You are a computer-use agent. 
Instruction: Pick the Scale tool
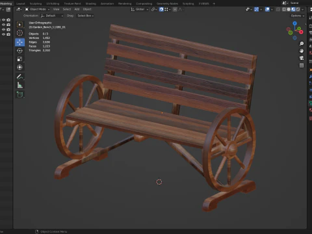(x=19, y=59)
